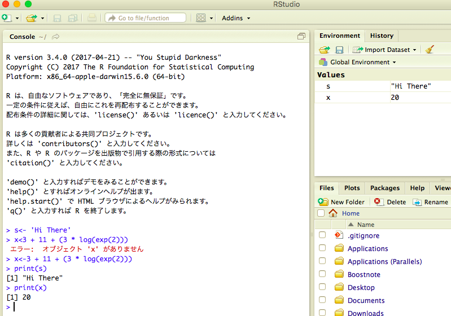Select variable s in Environment values
The width and height of the screenshot is (451, 316).
pyautogui.click(x=328, y=86)
